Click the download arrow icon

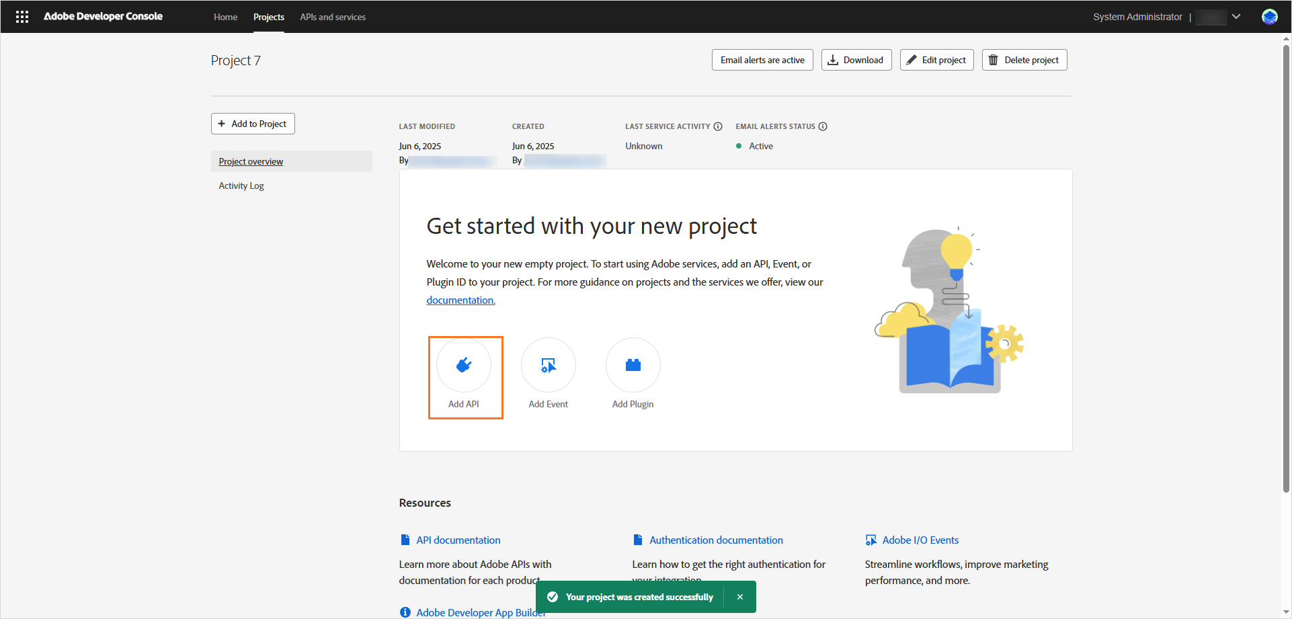tap(833, 60)
